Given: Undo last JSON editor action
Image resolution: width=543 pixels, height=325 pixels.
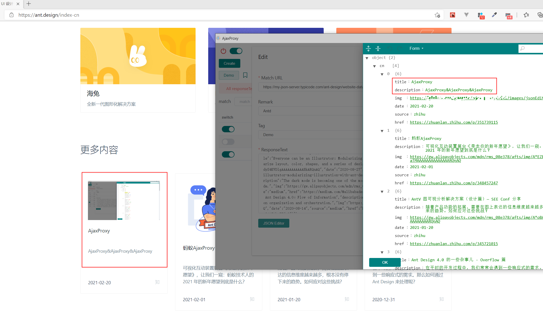Looking at the screenshot, I should [x=390, y=48].
